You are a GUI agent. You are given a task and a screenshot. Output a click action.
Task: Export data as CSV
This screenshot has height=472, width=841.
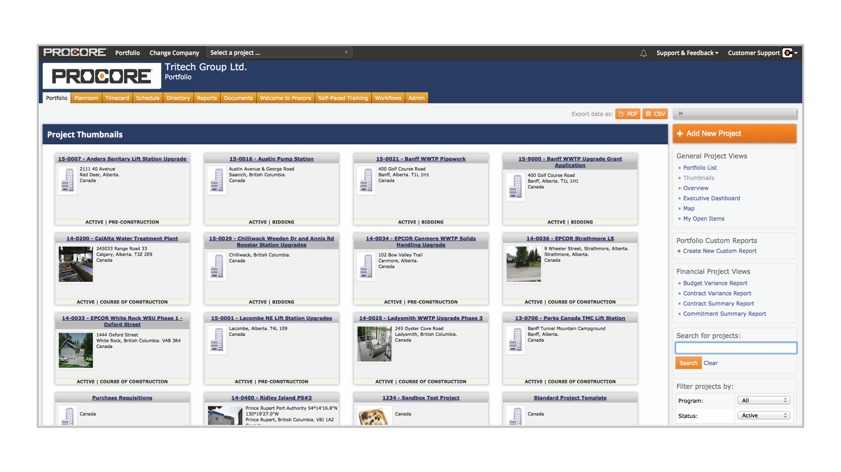(x=655, y=114)
